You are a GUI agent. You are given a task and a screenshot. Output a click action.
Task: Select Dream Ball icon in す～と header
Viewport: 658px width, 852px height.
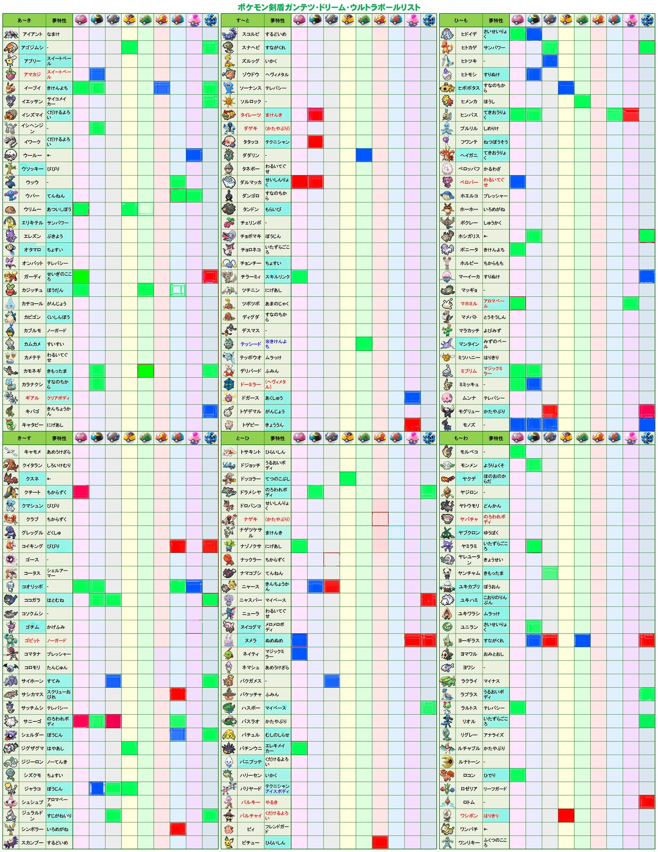pos(412,20)
